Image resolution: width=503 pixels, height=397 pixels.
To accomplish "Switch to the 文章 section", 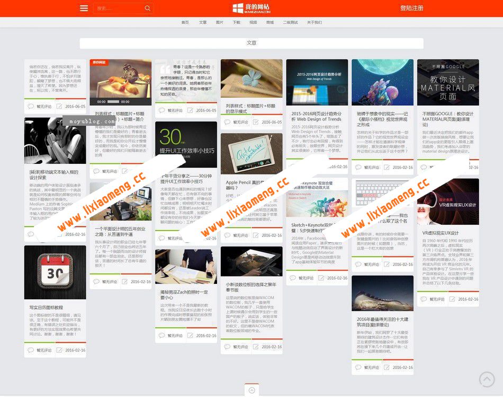I will click(202, 23).
